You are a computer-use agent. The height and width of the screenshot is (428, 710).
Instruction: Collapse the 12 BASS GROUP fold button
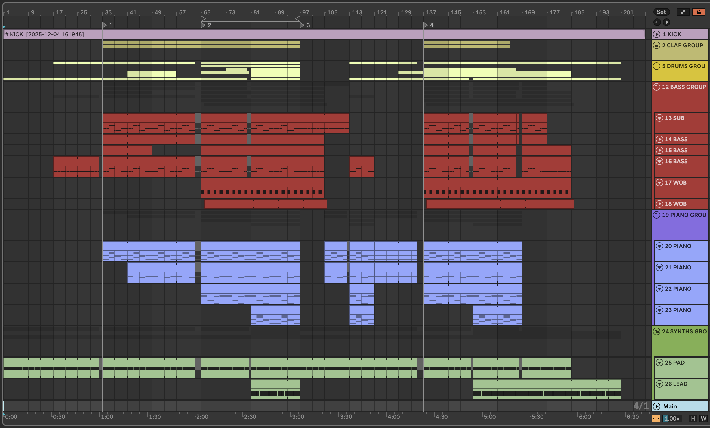click(x=657, y=87)
